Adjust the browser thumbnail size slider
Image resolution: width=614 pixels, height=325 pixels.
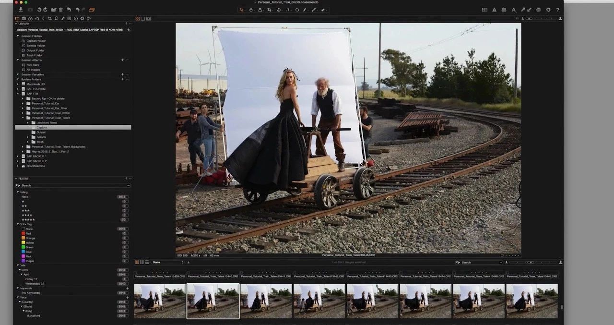tap(531, 262)
